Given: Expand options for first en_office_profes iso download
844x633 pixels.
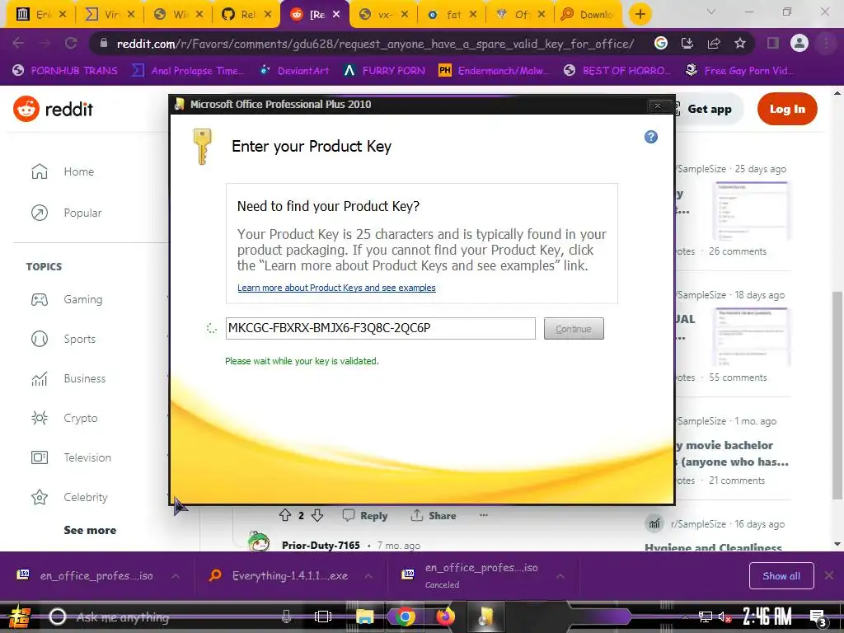Looking at the screenshot, I should click(176, 576).
